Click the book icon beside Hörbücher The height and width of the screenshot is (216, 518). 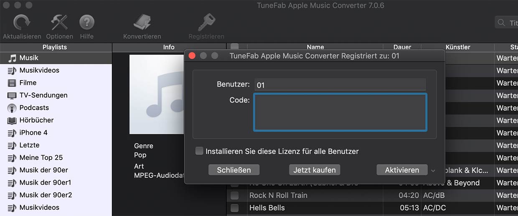click(12, 120)
